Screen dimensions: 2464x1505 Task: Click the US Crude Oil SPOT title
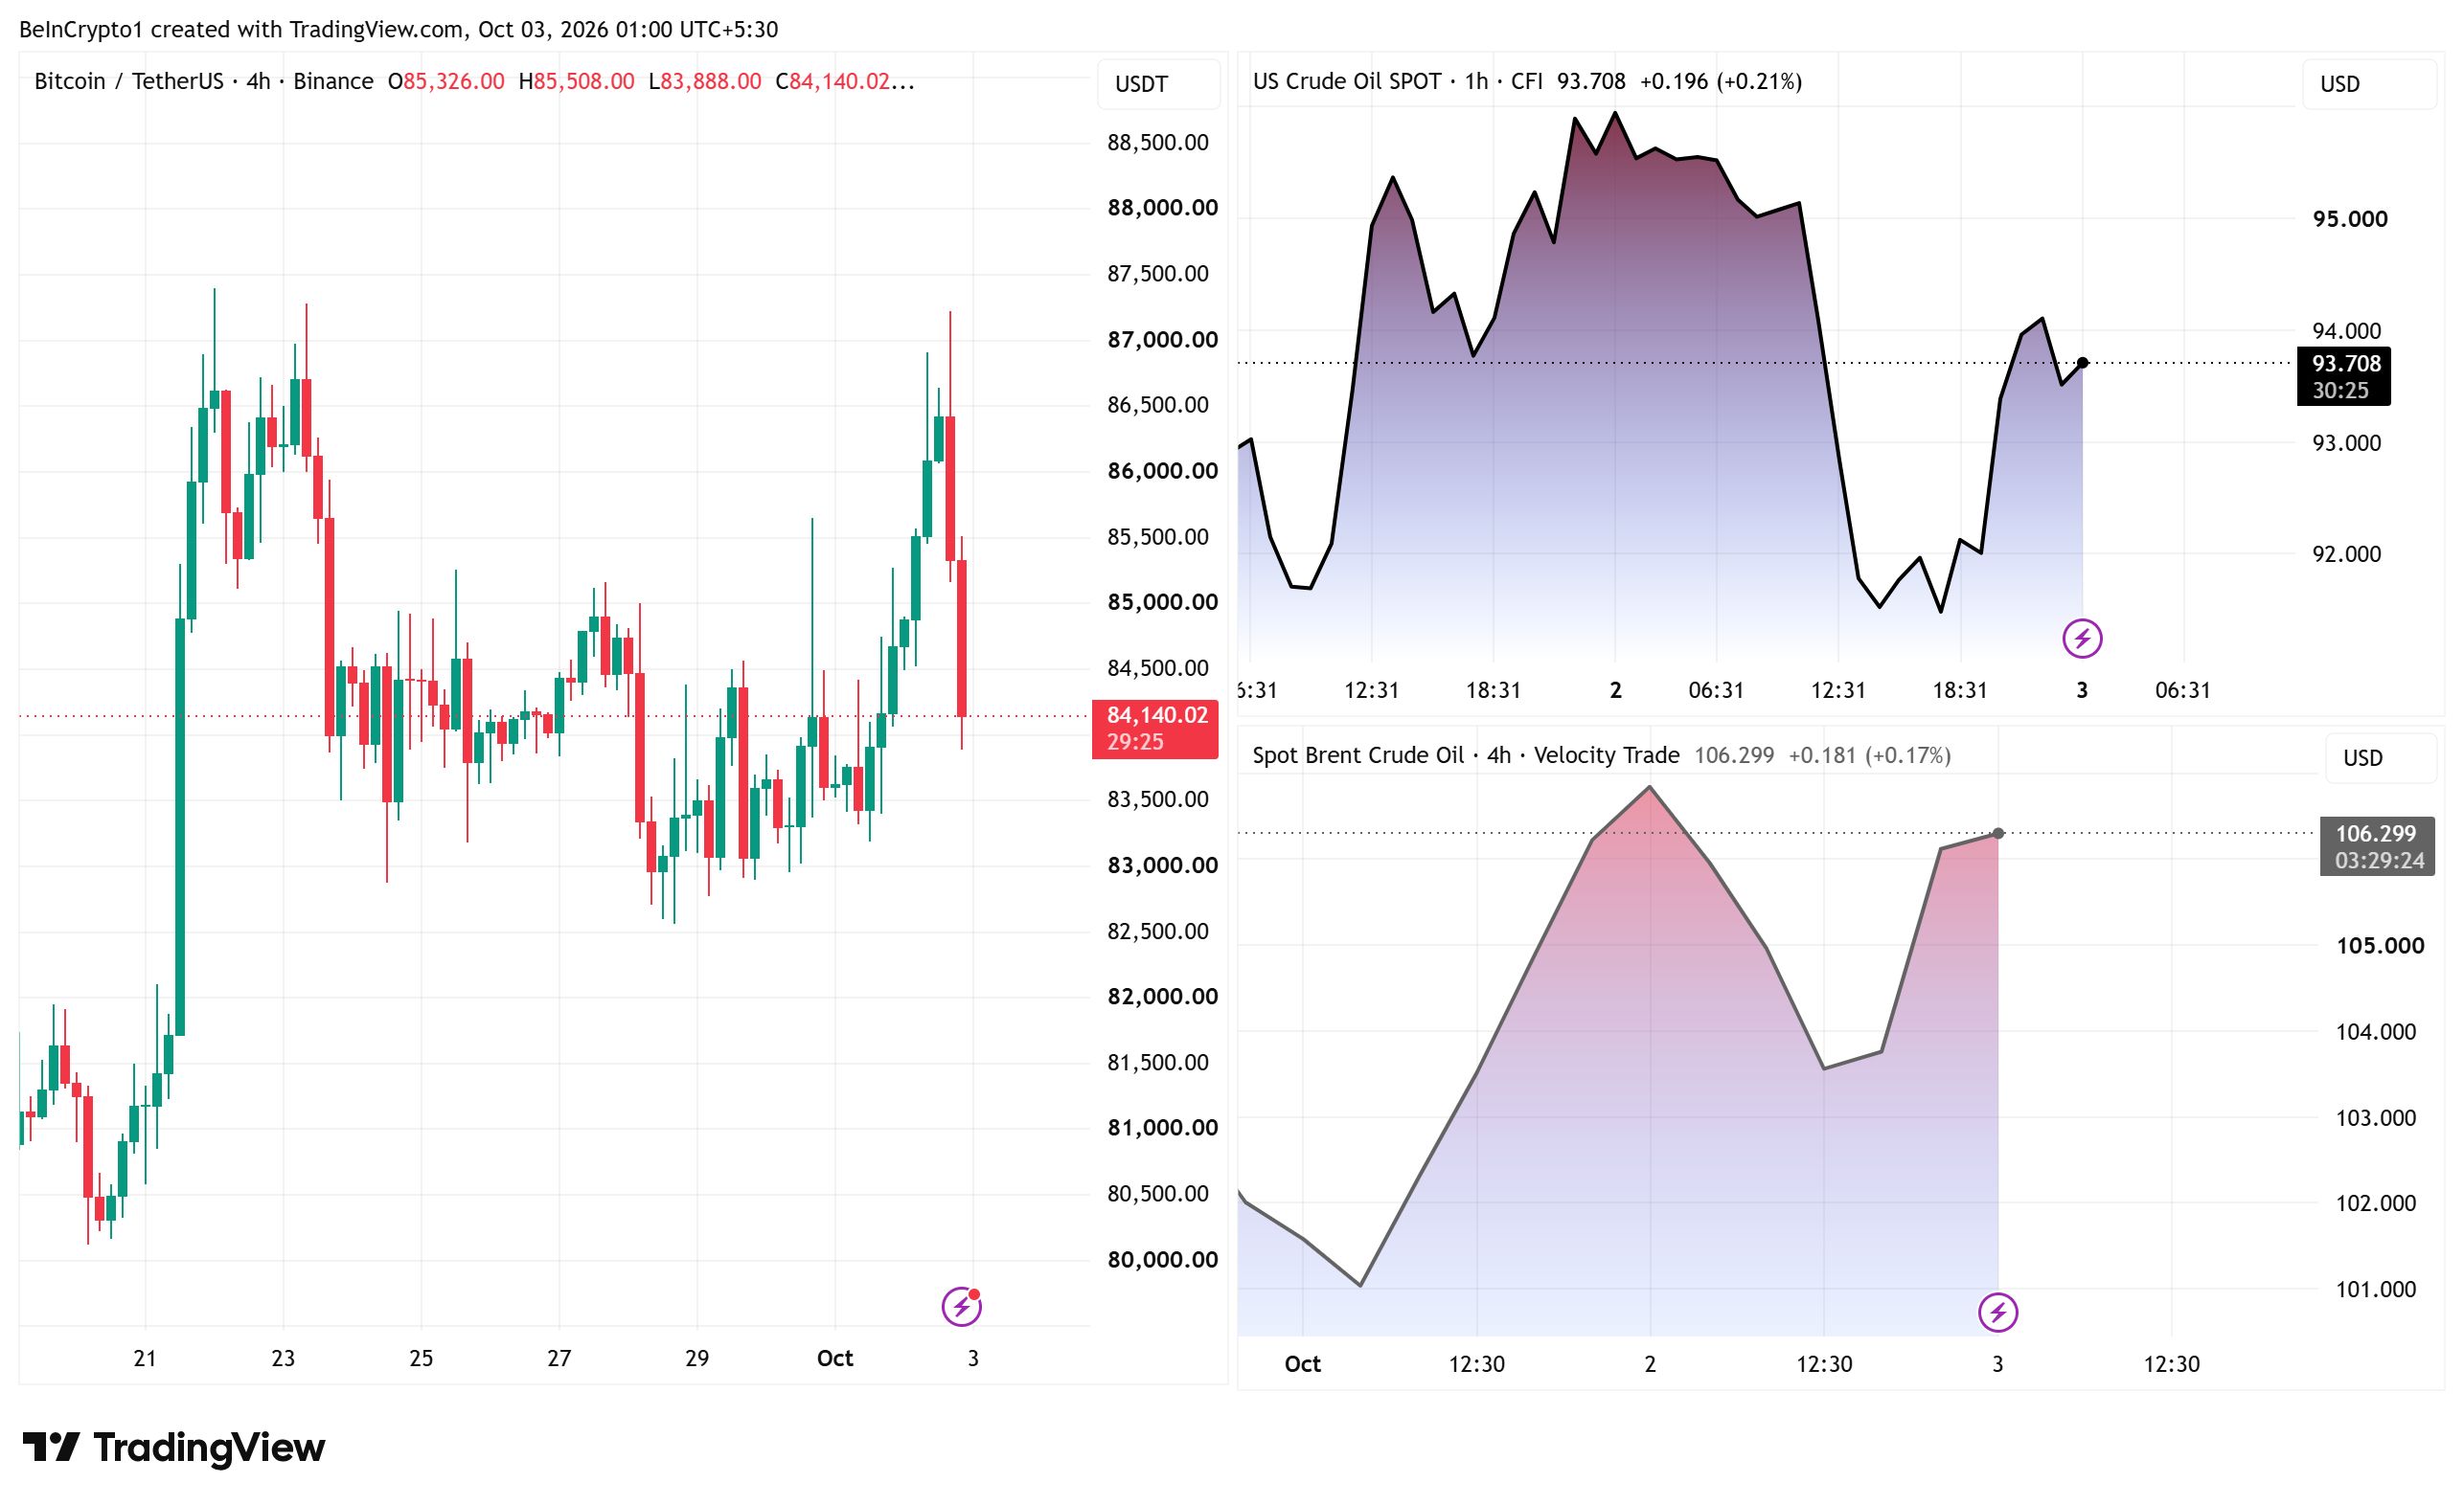1347,81
